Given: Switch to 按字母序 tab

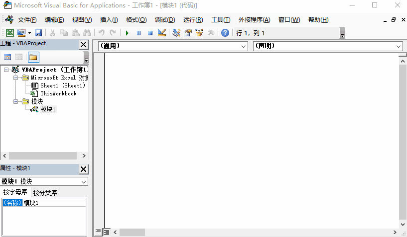Looking at the screenshot, I should point(15,192).
